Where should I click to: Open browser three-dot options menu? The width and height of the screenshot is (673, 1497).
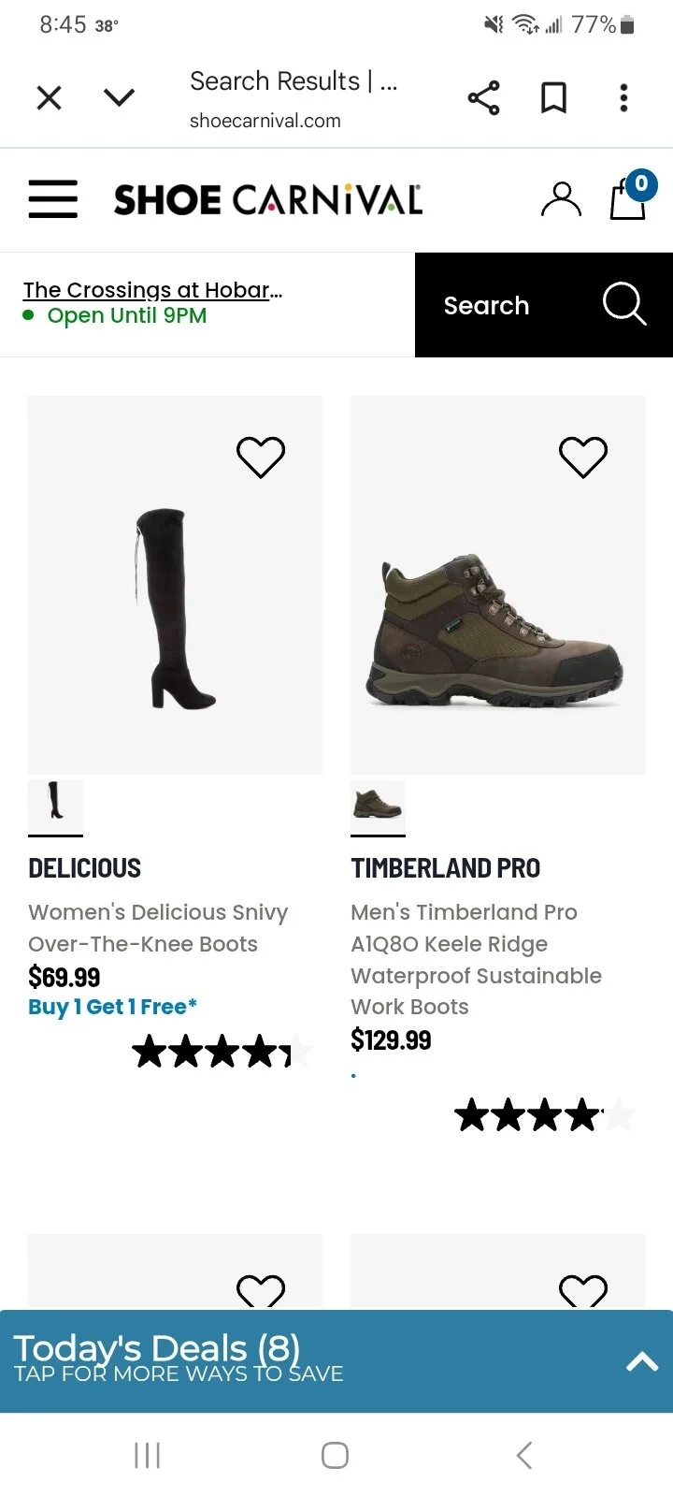623,98
